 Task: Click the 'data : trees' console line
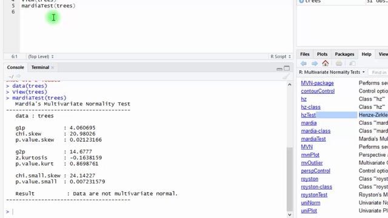pyautogui.click(x=35, y=116)
